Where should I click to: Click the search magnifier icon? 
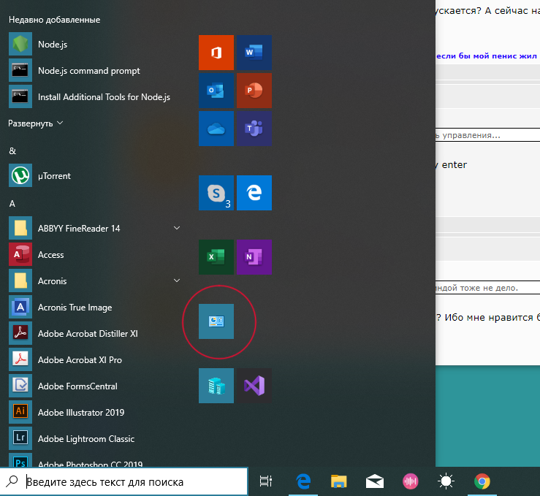12,481
